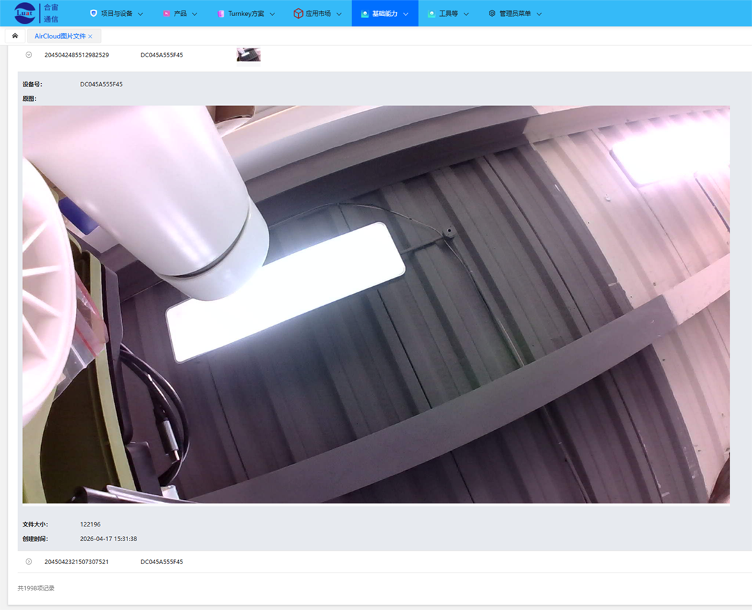Click the Luat 合宙通信 logo
Screen dimensions: 752x610
click(36, 13)
